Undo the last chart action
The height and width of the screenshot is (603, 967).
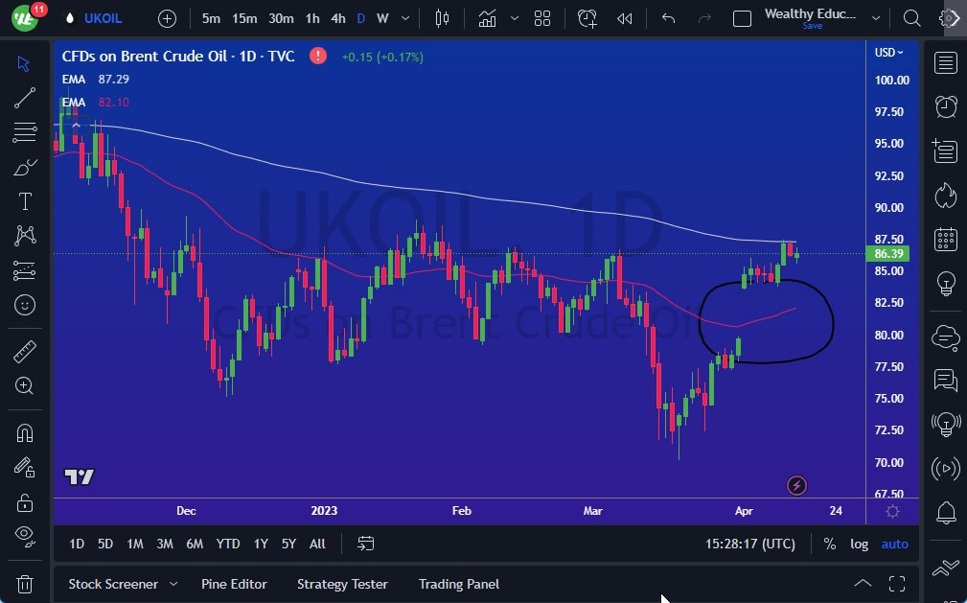pyautogui.click(x=669, y=18)
